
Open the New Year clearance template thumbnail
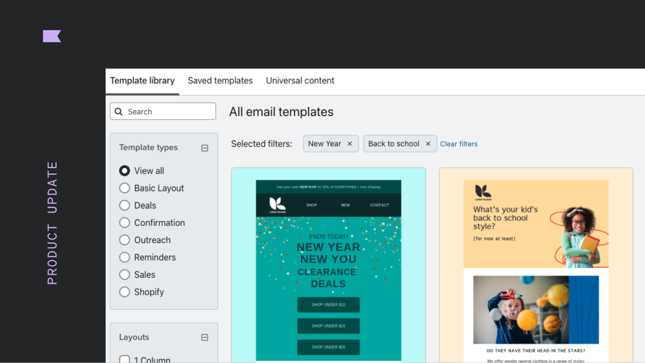click(328, 263)
